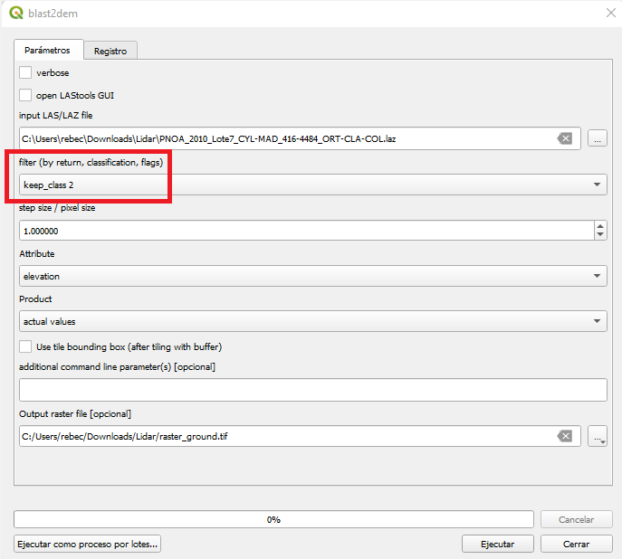622x559 pixels.
Task: Increase step size with up arrow
Action: point(600,225)
